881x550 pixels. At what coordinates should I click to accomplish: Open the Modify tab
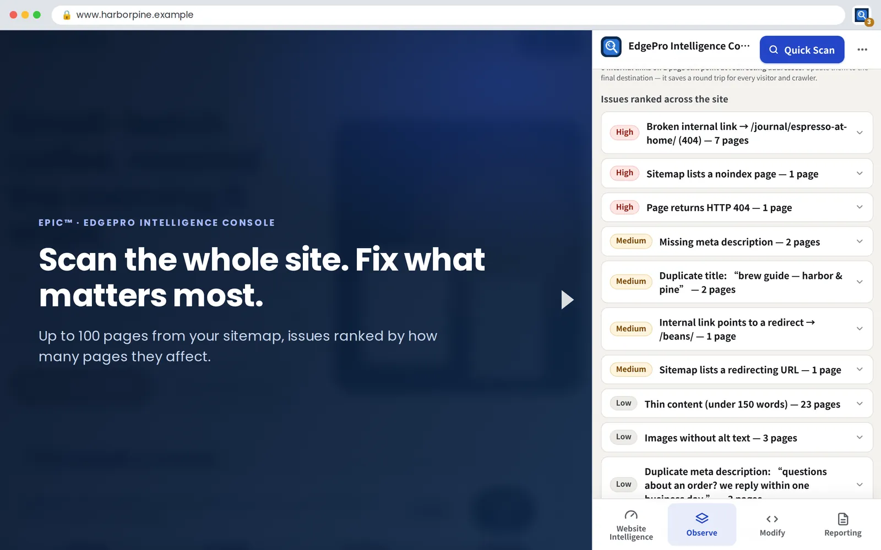click(772, 525)
